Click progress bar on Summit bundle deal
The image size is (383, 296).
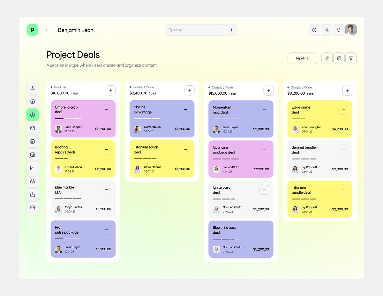pyautogui.click(x=305, y=159)
